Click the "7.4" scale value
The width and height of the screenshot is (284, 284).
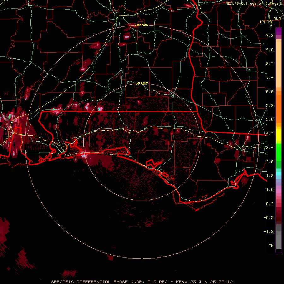point(270,78)
